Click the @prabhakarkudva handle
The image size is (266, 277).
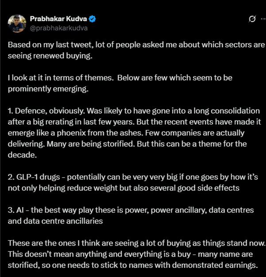[x=59, y=27]
